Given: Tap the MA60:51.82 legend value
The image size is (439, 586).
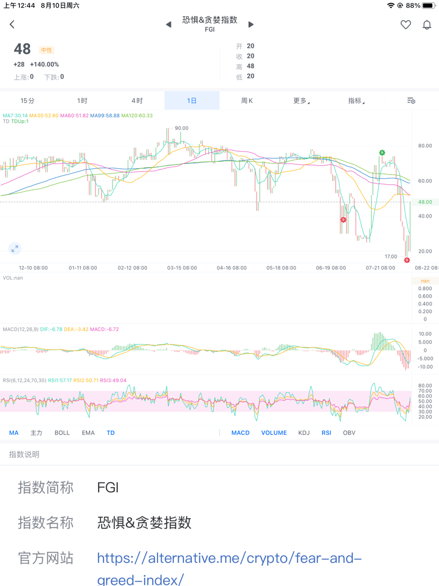Looking at the screenshot, I should click(x=74, y=116).
